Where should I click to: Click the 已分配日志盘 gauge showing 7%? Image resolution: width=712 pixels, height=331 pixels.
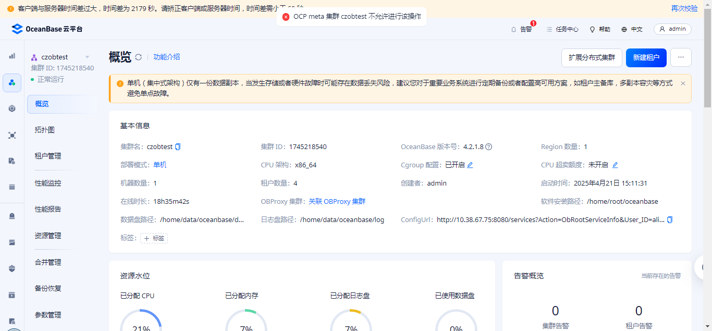[x=351, y=320]
